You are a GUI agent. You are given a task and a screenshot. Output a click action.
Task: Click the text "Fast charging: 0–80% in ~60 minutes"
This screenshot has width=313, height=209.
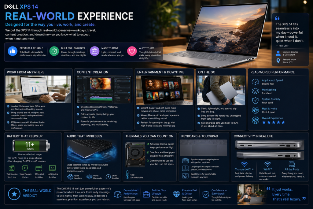(x=27, y=161)
